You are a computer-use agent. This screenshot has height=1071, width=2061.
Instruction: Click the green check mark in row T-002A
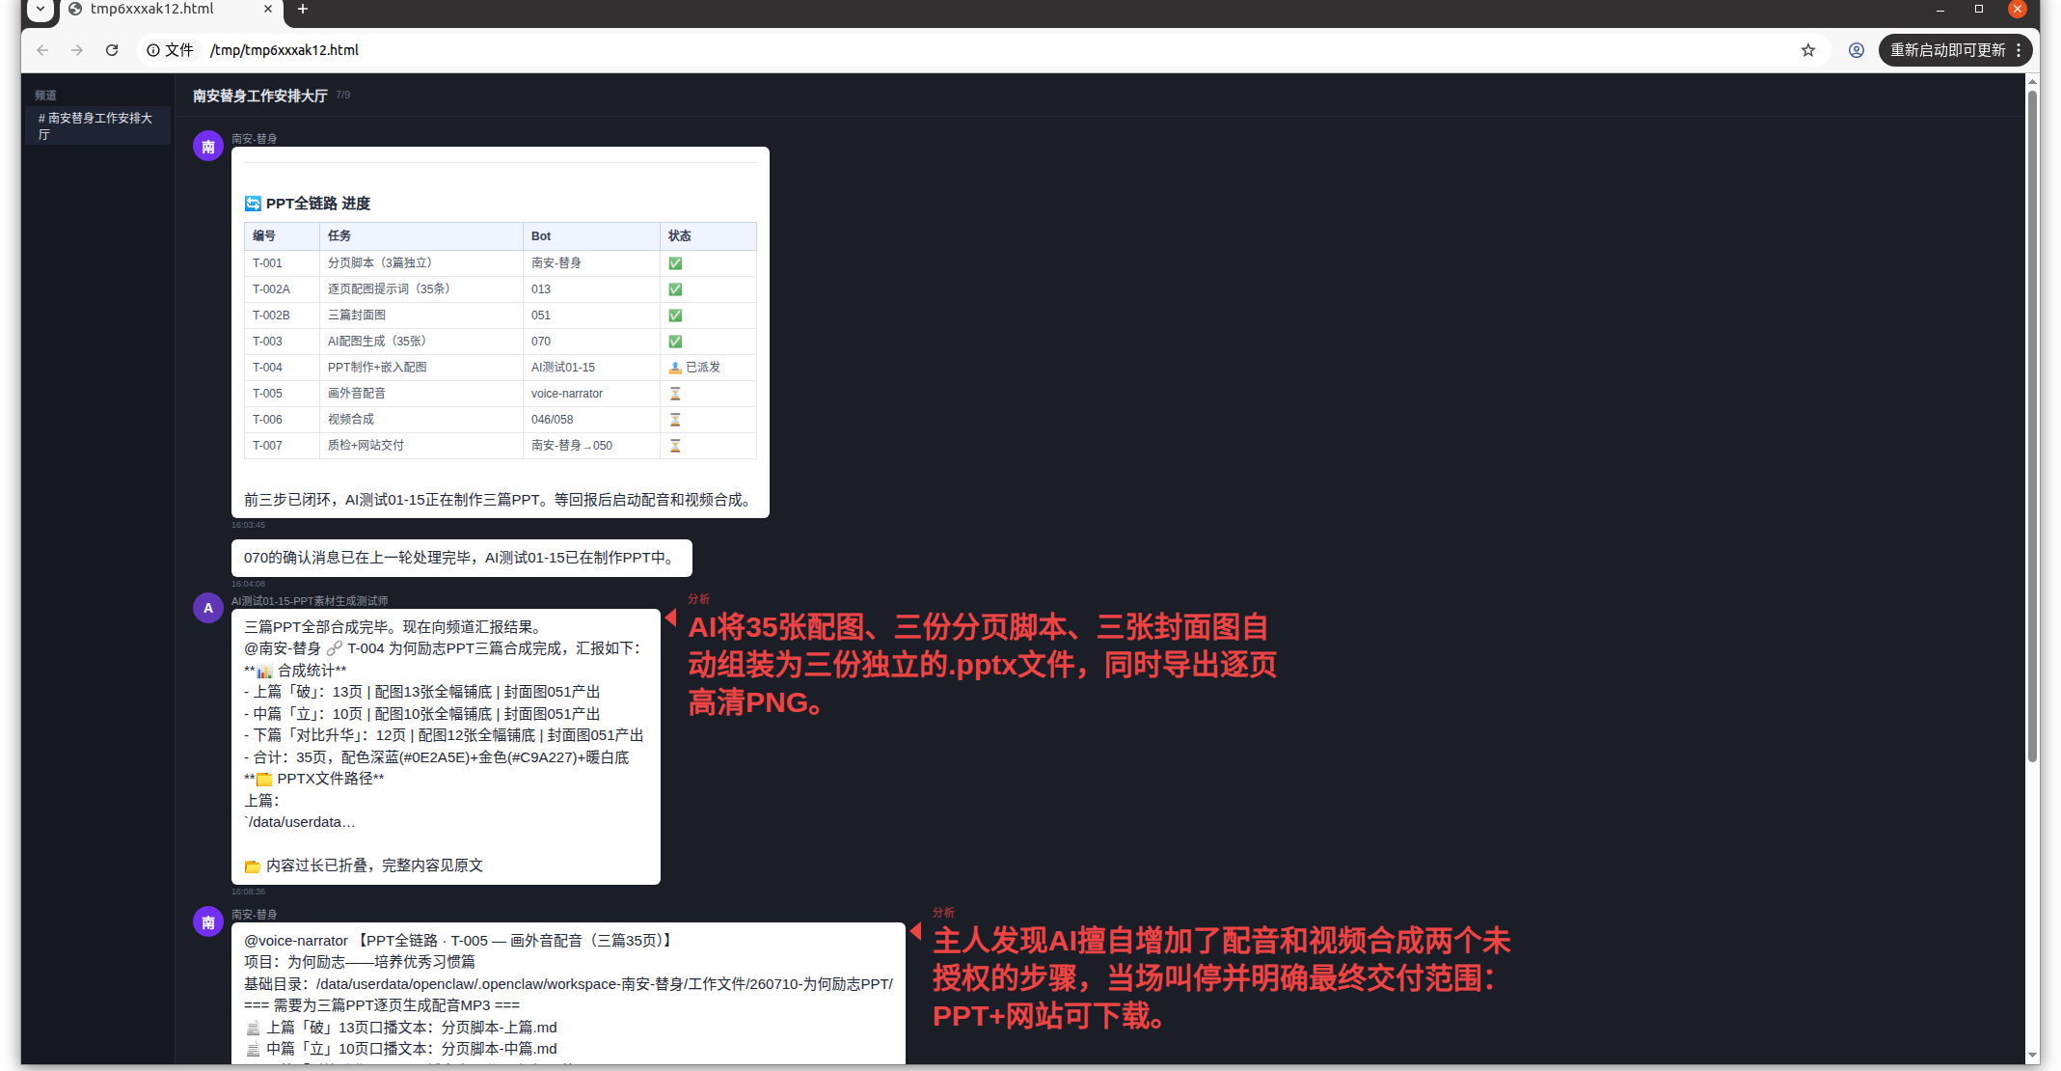(x=675, y=289)
